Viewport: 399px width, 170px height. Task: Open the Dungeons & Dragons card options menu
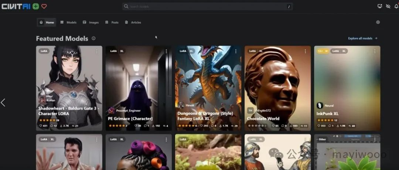click(236, 51)
